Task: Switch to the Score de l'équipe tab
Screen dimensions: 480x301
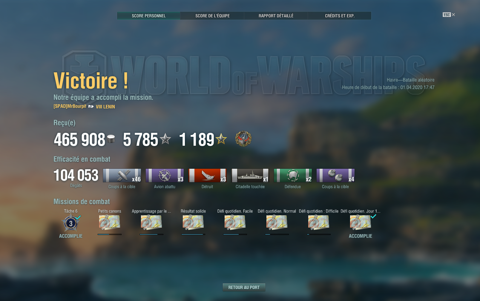Action: pos(212,16)
